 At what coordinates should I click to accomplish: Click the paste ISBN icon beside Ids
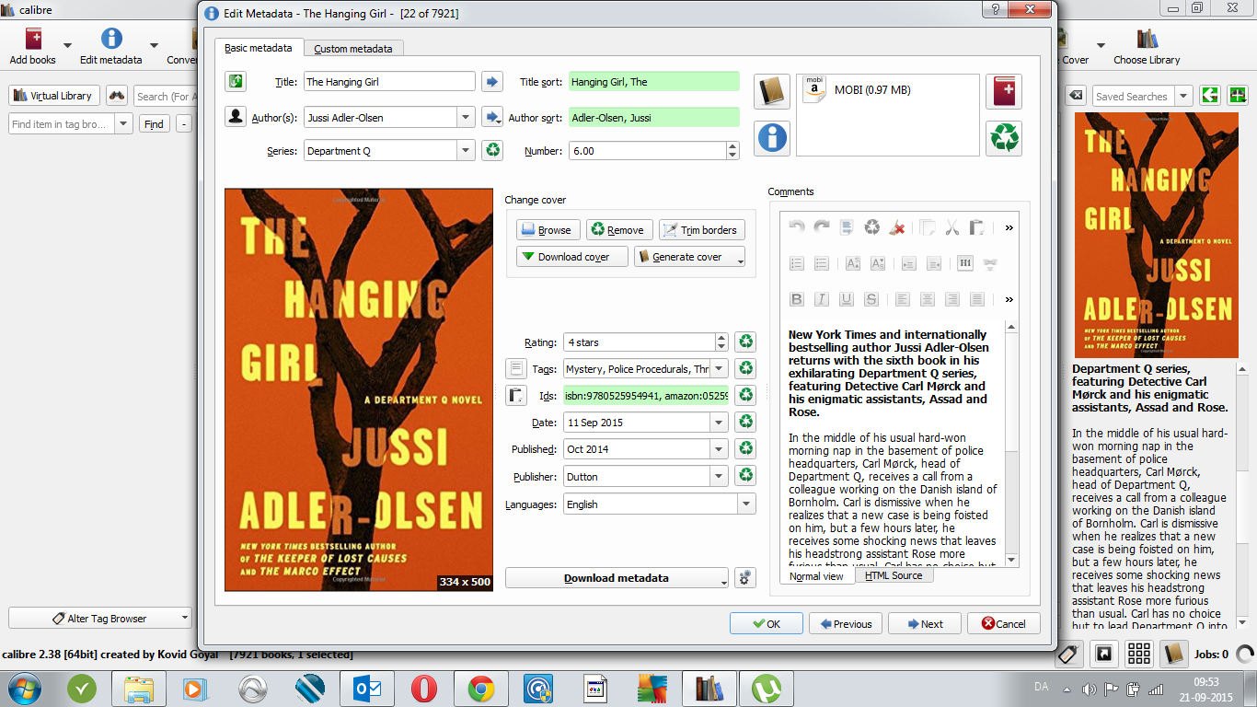515,396
